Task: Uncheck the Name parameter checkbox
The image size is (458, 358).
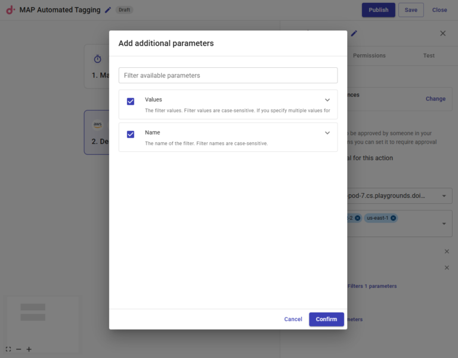Action: tap(131, 134)
